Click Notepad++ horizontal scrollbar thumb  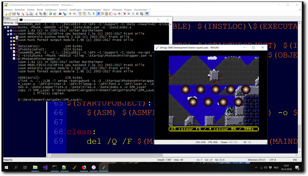pos(107,155)
